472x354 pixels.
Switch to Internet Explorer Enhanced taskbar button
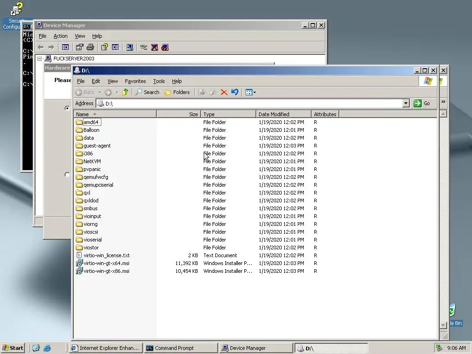(106, 348)
